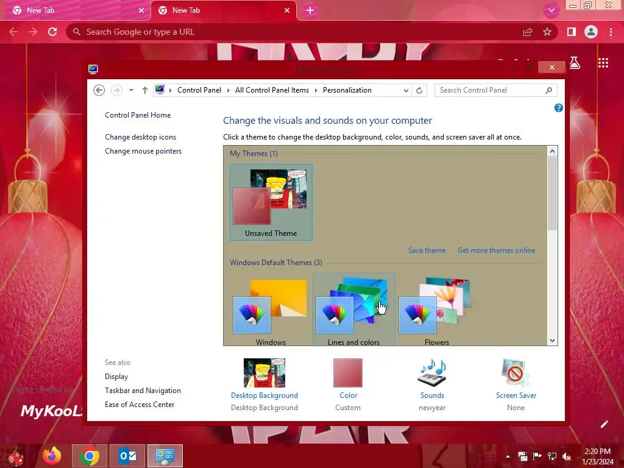The width and height of the screenshot is (624, 468).
Task: Open Chrome from taskbar
Action: click(89, 456)
